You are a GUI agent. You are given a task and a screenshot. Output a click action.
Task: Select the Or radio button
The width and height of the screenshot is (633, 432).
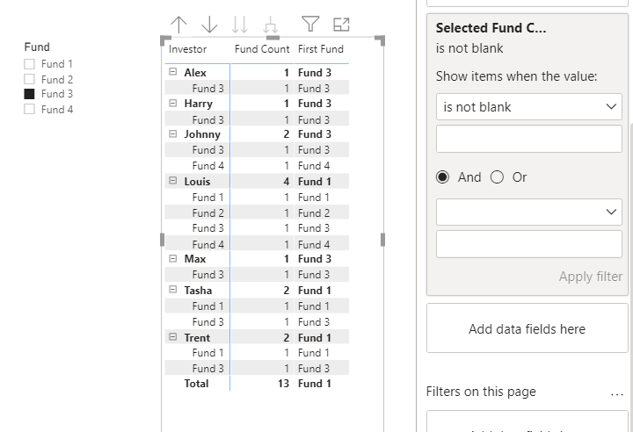(x=497, y=177)
